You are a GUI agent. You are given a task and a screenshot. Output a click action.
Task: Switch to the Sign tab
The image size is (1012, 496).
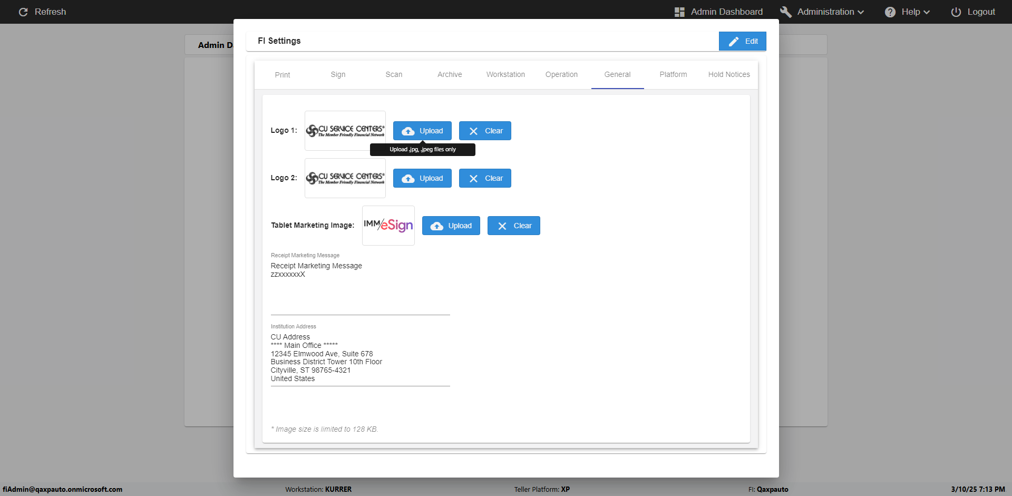click(x=338, y=75)
